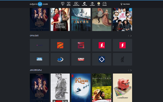Open the plain red logo channel

click(x=123, y=45)
